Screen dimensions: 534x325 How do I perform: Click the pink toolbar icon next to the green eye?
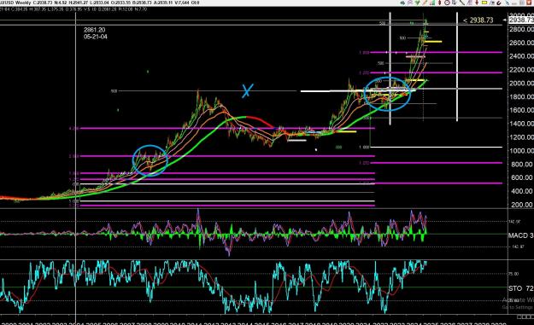pos(410,3)
